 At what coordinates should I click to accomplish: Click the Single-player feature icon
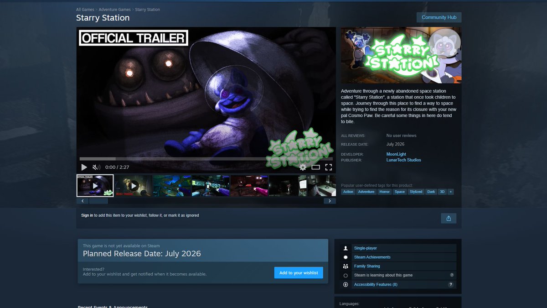pyautogui.click(x=346, y=248)
